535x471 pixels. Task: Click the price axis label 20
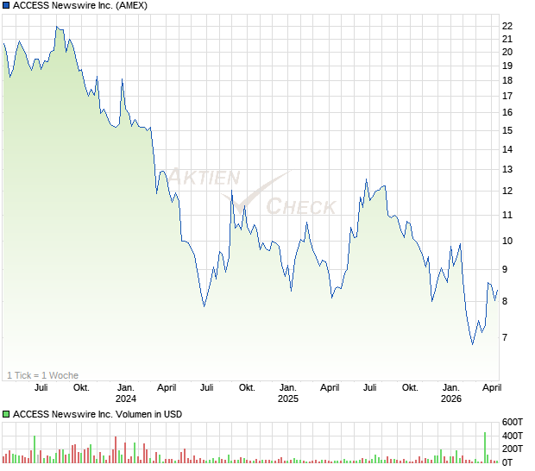[x=507, y=52]
